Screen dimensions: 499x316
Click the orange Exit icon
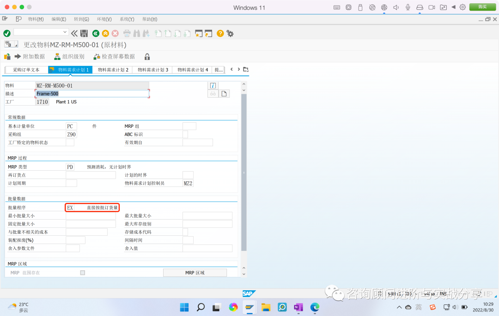[x=105, y=33]
